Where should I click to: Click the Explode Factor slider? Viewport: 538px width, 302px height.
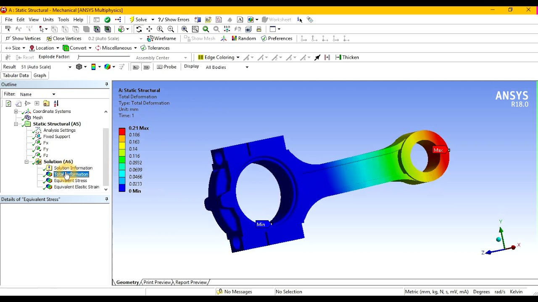click(x=104, y=57)
